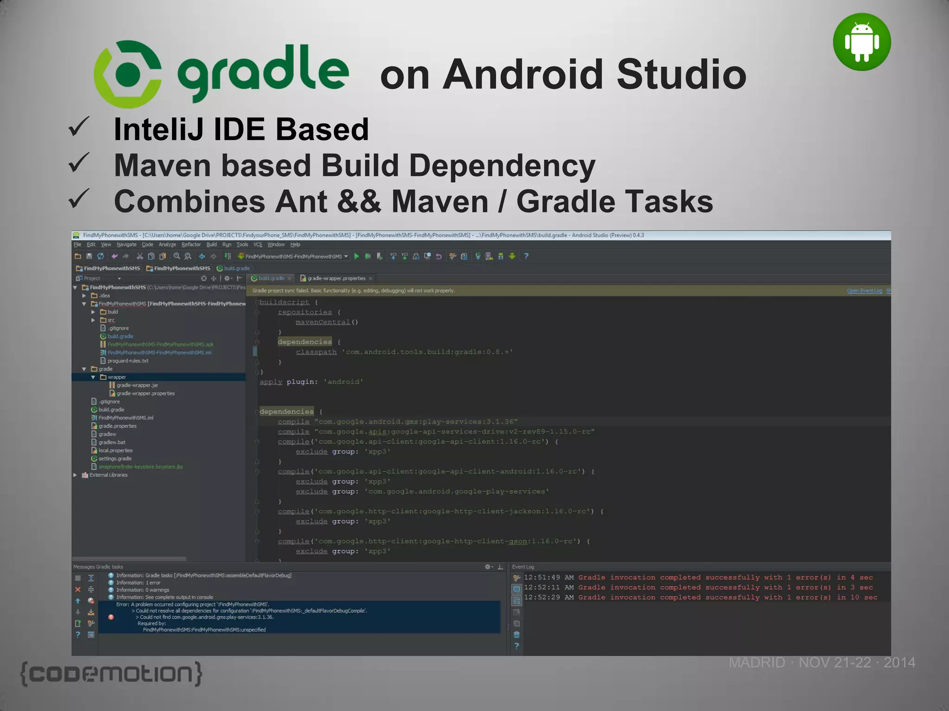
Task: Expand the build folder
Action: pos(93,312)
